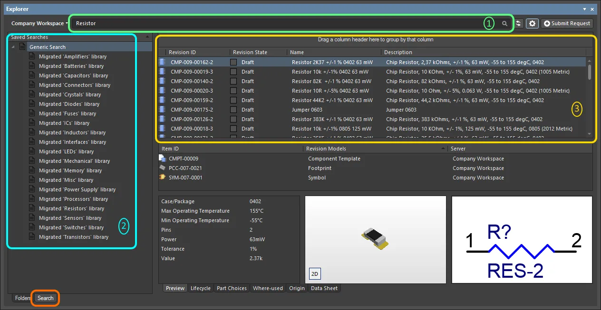Open the settings gear button
The width and height of the screenshot is (601, 310).
532,23
